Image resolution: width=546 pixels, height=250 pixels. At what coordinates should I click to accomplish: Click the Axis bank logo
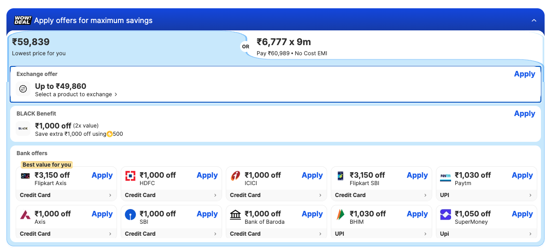[x=25, y=215]
